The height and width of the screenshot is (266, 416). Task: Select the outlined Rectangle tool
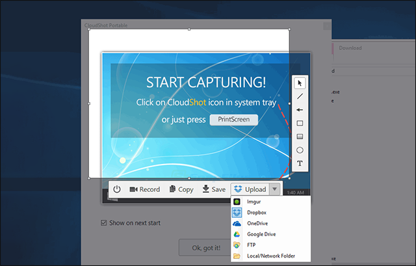point(300,123)
